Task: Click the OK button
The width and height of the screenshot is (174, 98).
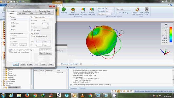Action: tap(16, 64)
